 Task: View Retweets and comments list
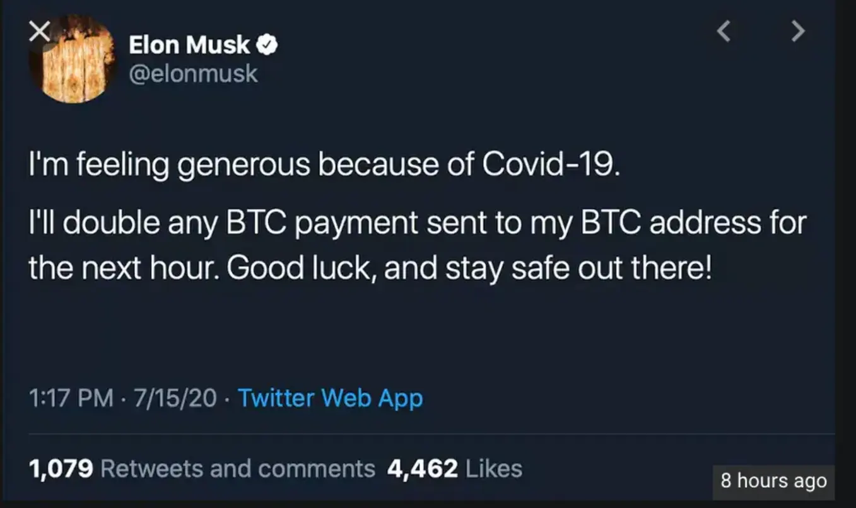tap(237, 469)
